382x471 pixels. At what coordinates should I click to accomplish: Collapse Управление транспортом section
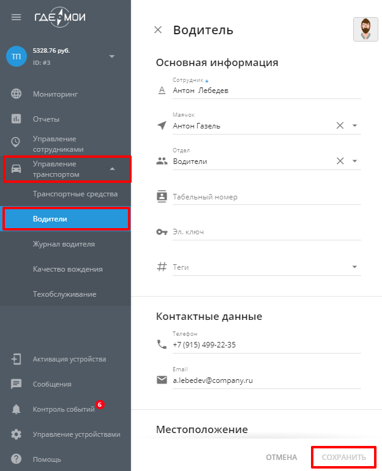coord(113,169)
